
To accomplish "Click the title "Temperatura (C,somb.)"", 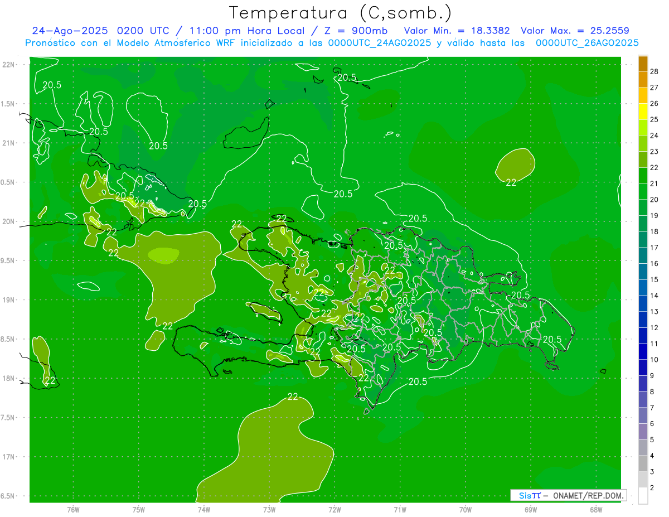I will pyautogui.click(x=340, y=12).
